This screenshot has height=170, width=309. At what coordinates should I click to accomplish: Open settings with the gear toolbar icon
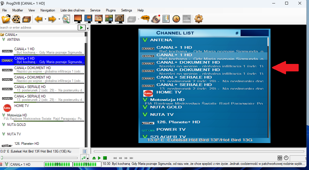point(198,19)
